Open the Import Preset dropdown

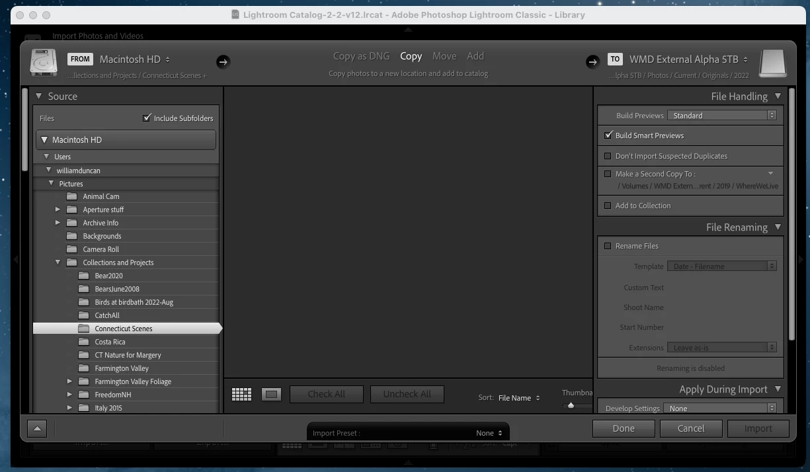489,433
